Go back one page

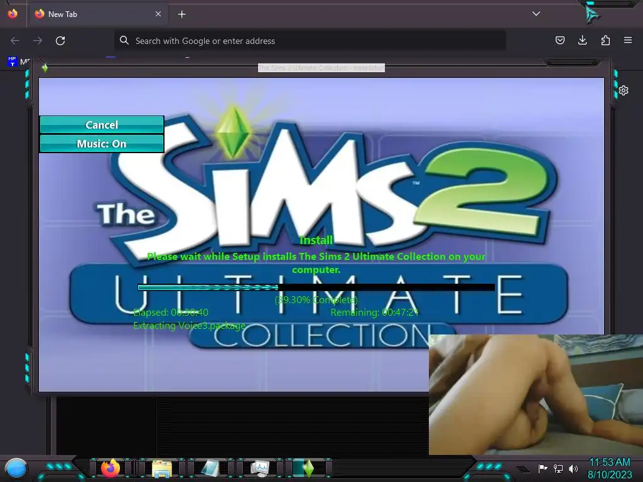(x=15, y=41)
